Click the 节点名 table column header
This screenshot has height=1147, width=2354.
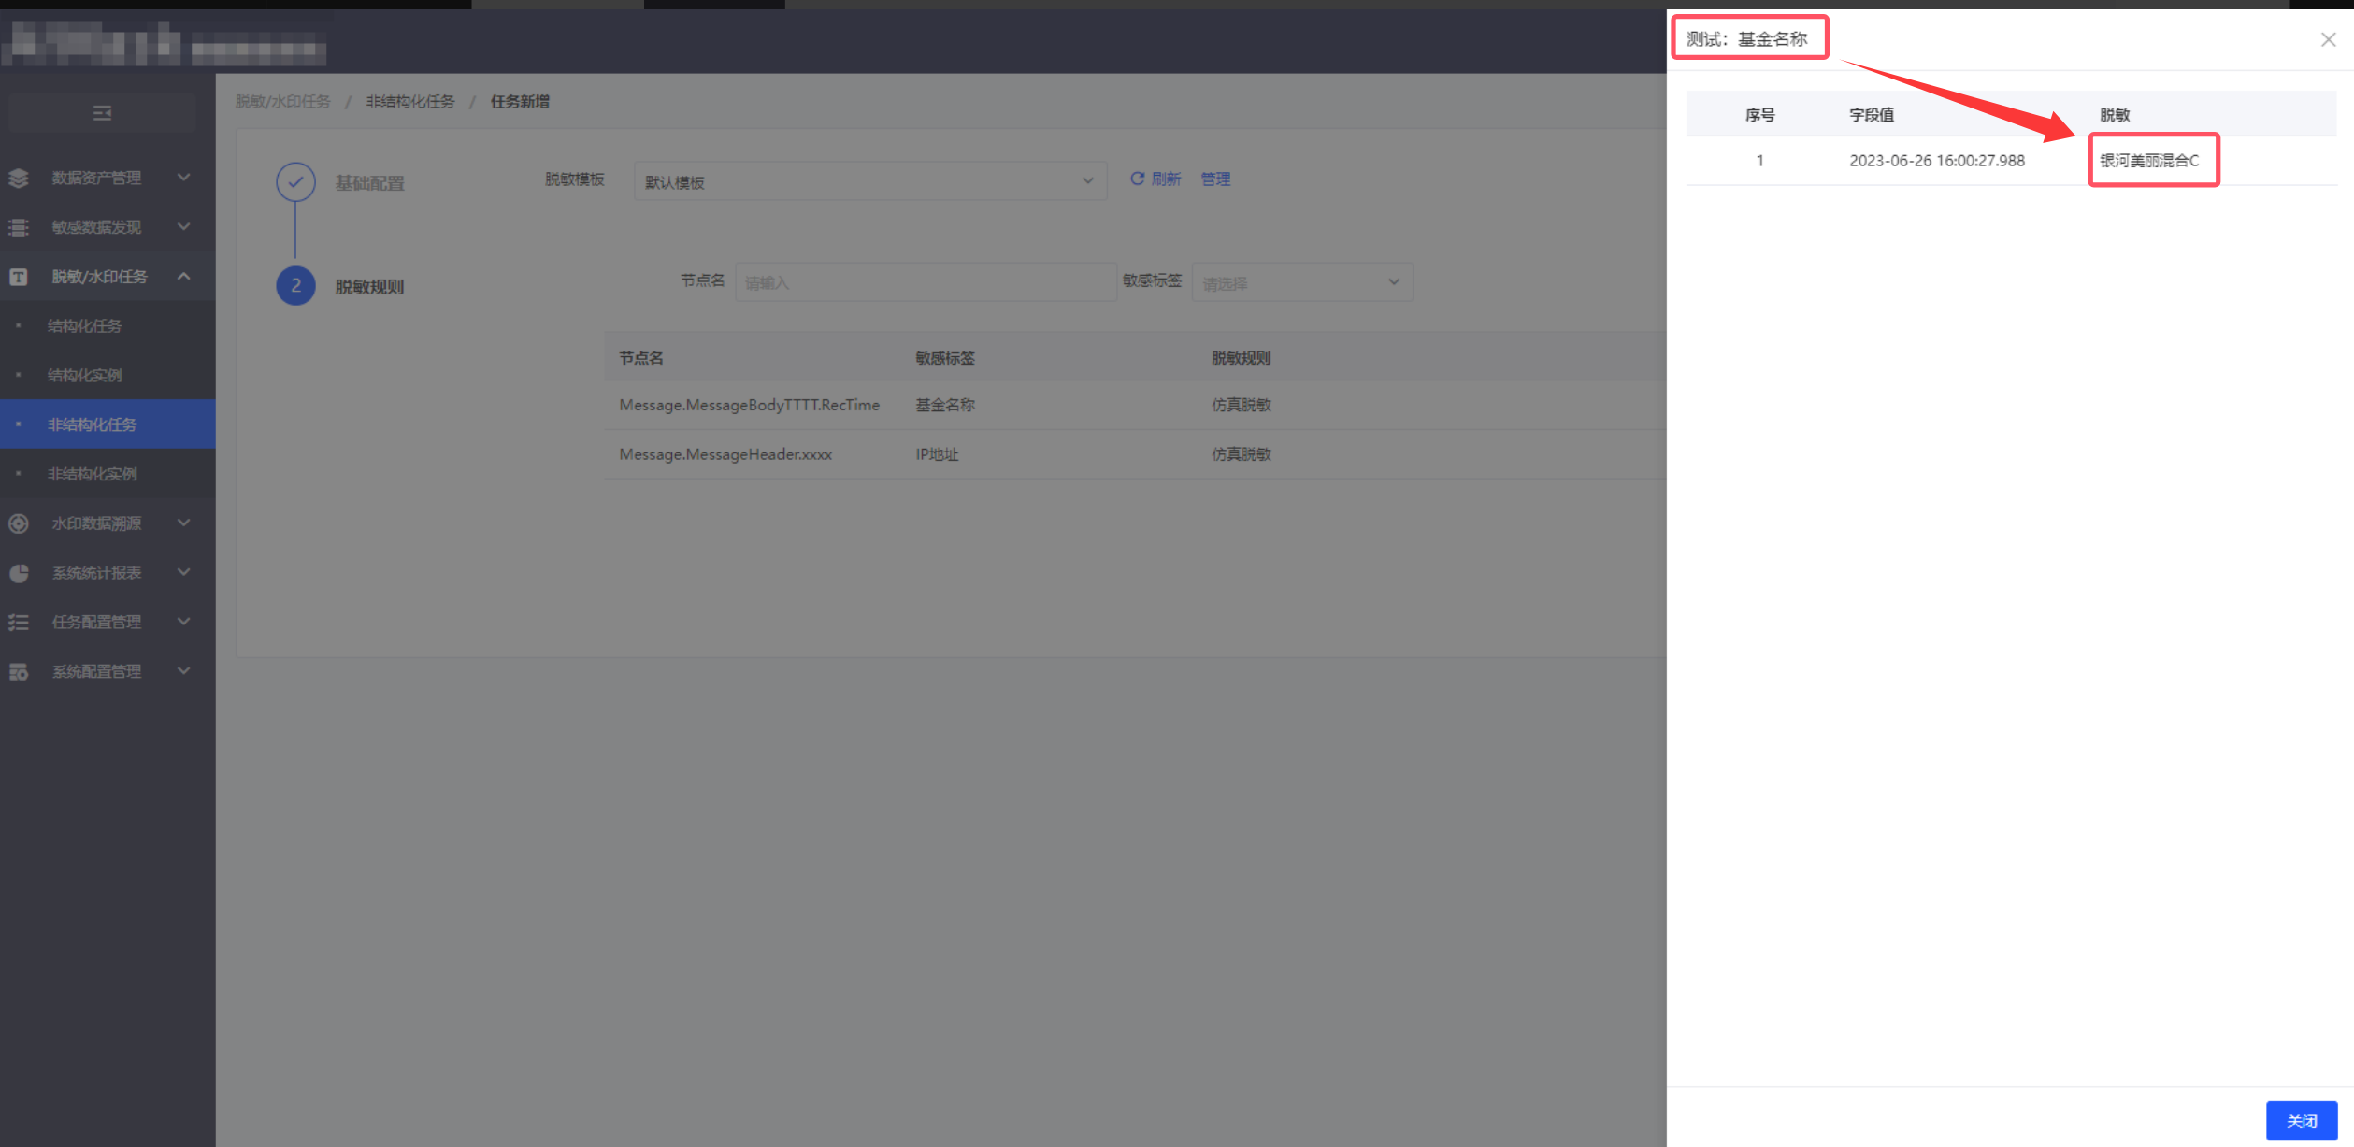point(641,358)
